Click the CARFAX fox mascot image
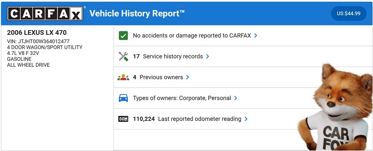The height and width of the screenshot is (151, 373). 335,107
